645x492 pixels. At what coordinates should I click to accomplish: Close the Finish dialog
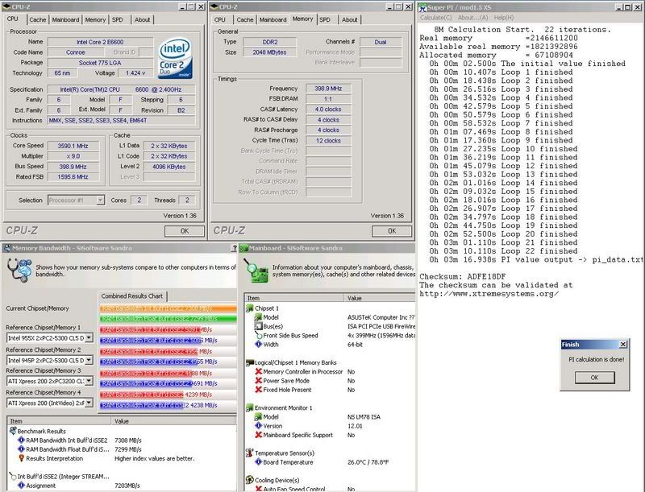click(623, 345)
